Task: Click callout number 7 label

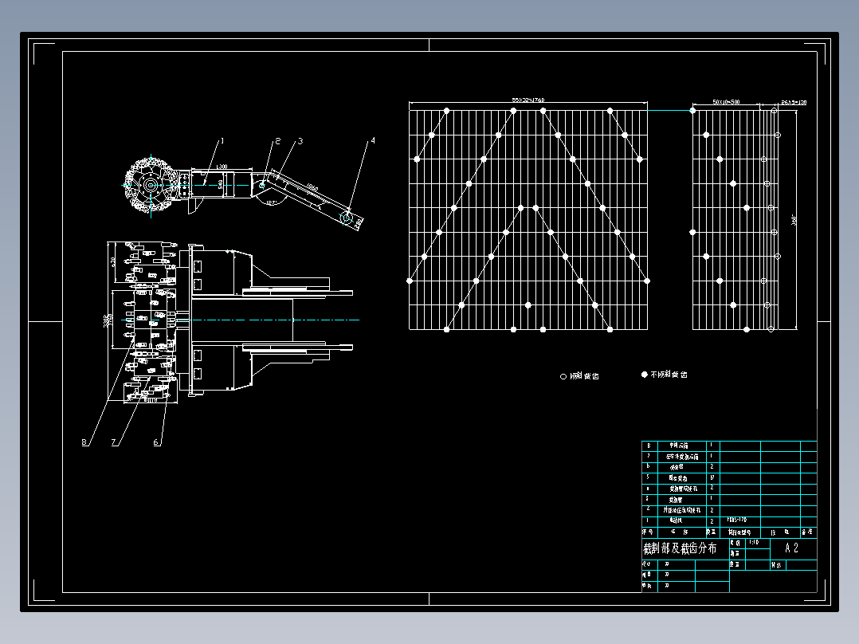Action: [114, 442]
